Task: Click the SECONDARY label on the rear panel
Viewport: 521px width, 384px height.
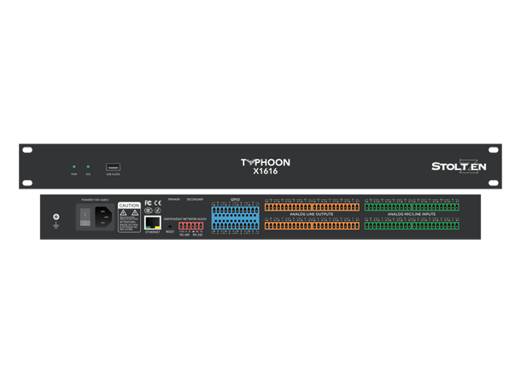Action: pos(195,200)
